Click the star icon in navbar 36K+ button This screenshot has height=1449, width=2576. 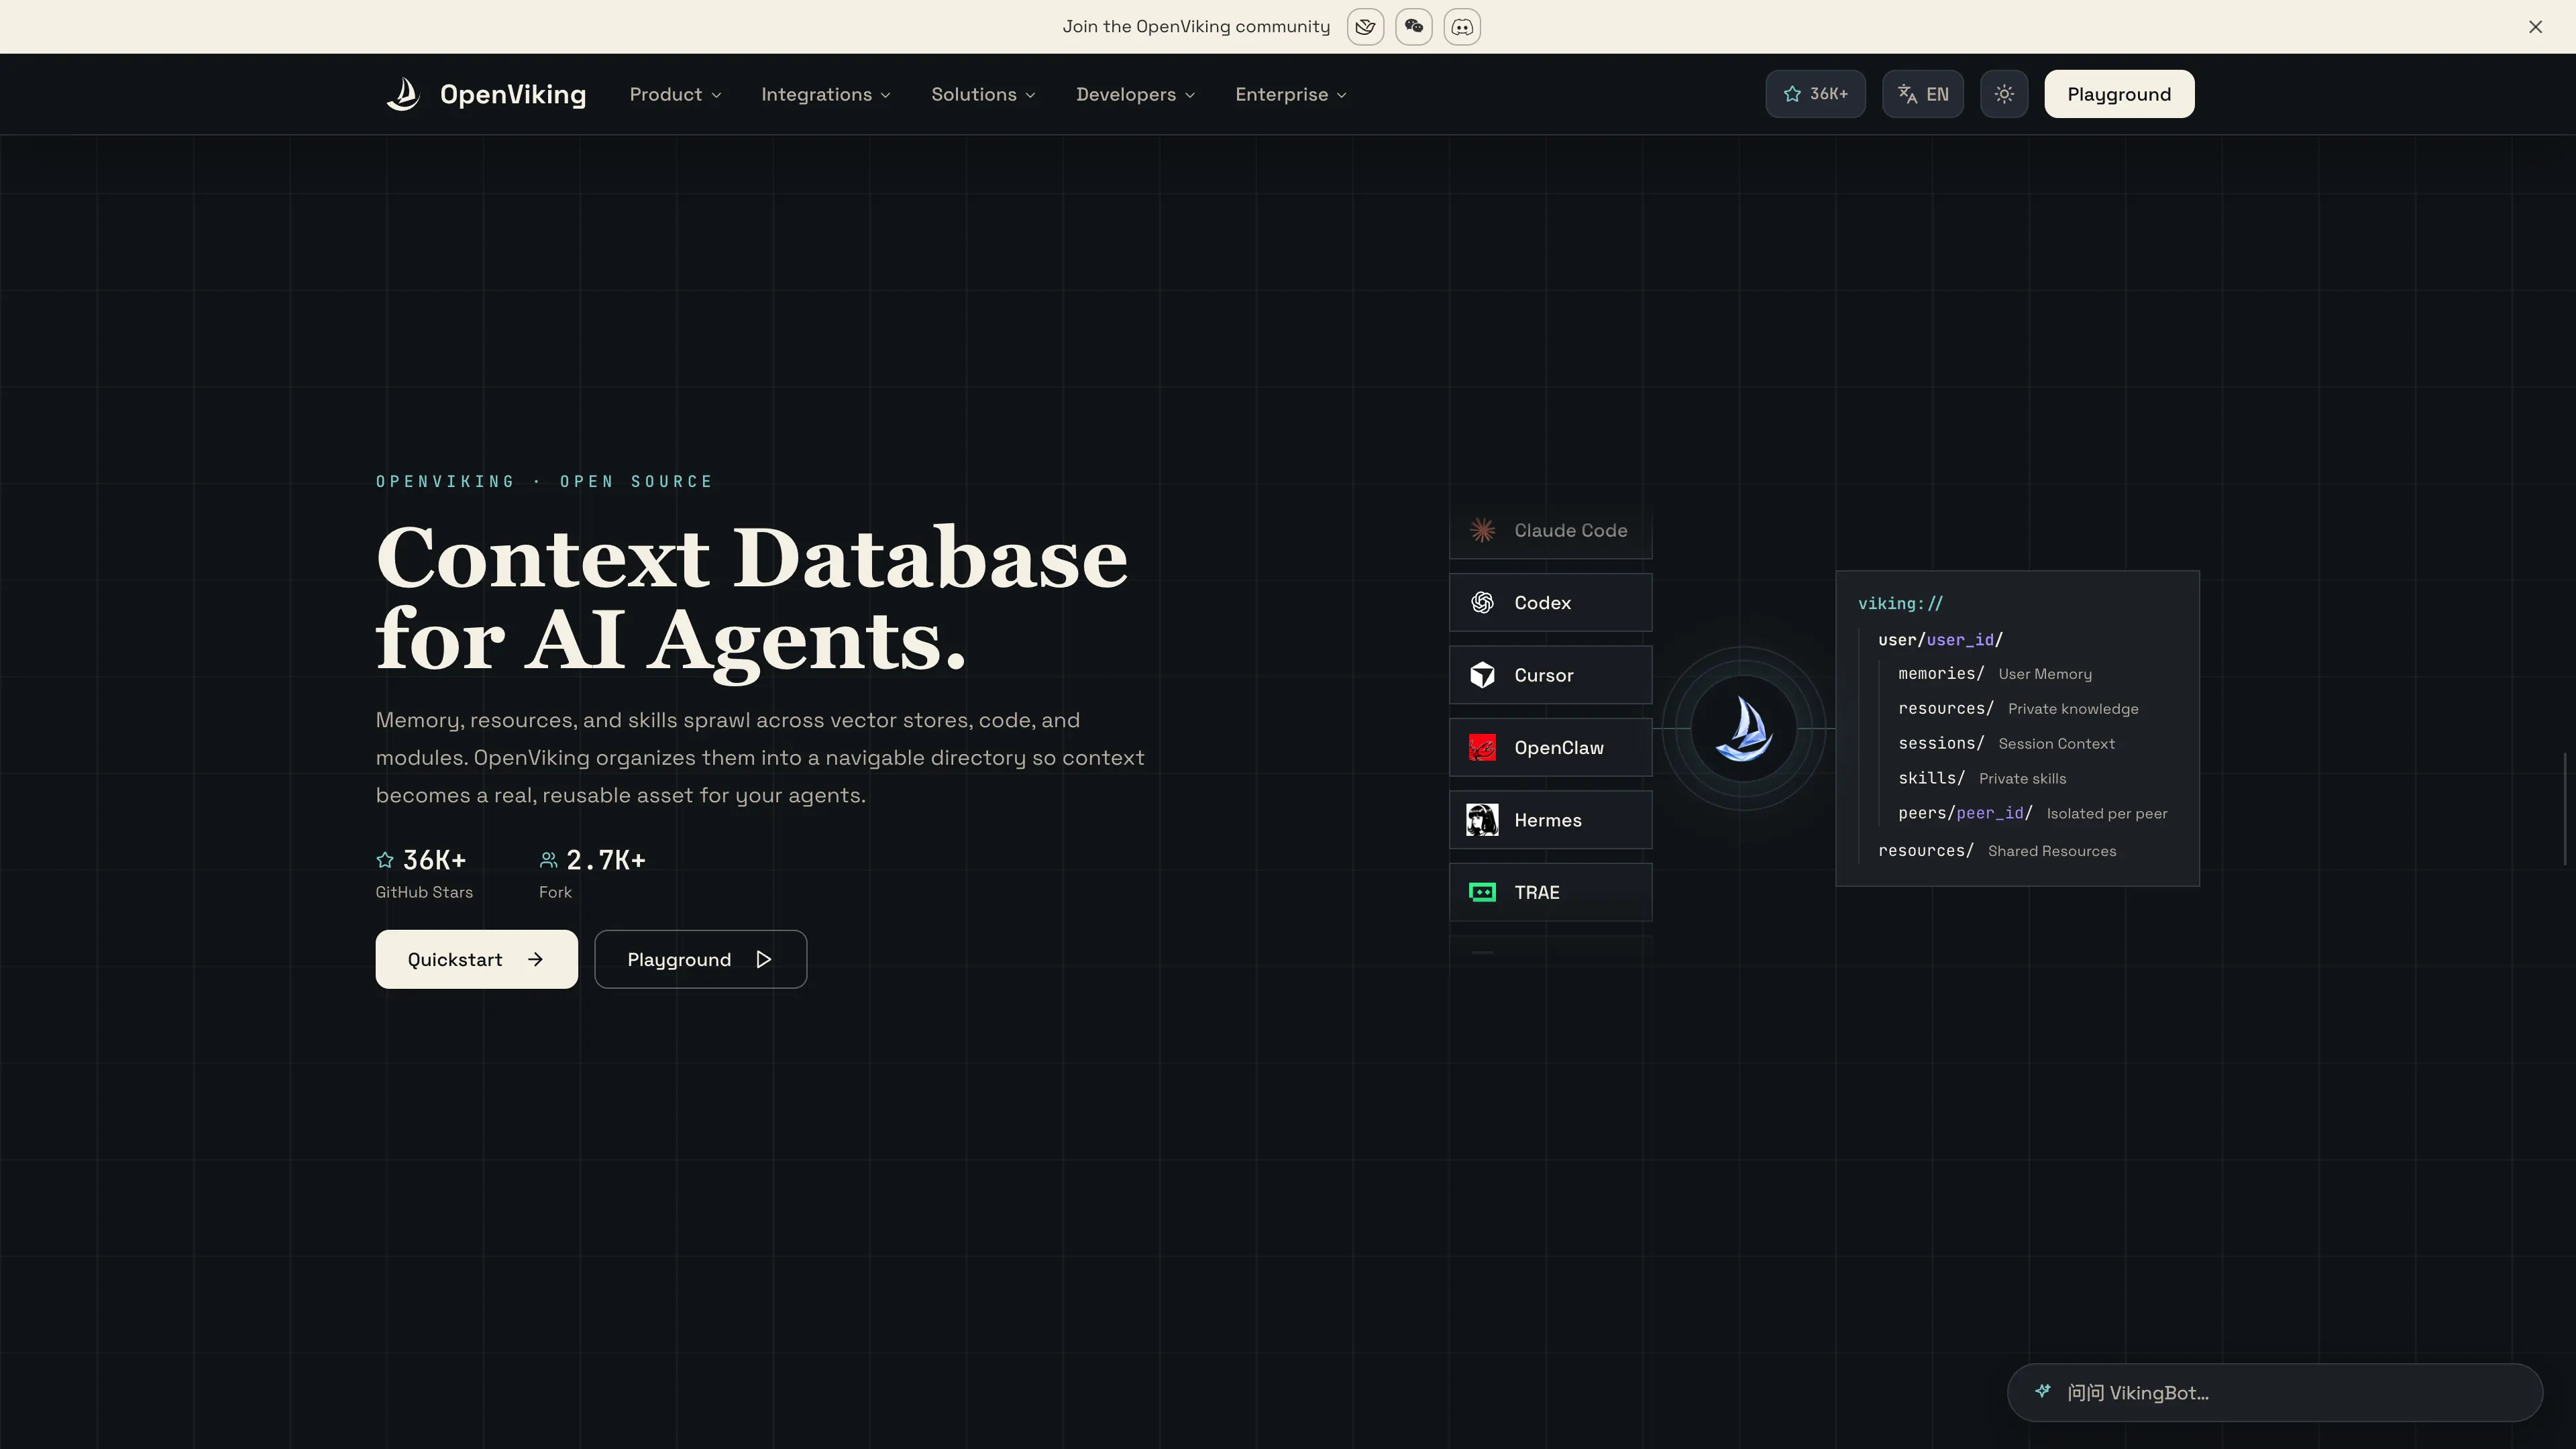tap(1792, 94)
